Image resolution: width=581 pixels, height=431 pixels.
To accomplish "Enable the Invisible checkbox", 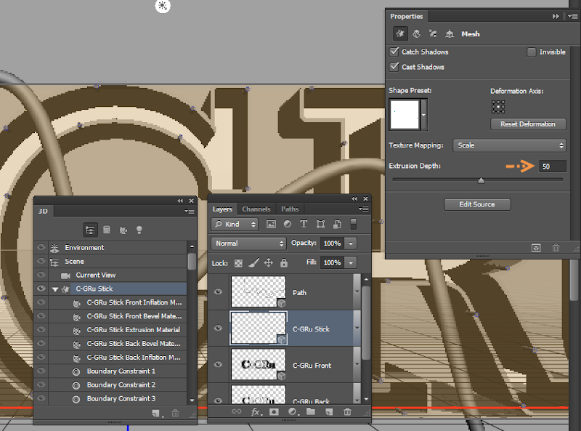I will 532,52.
